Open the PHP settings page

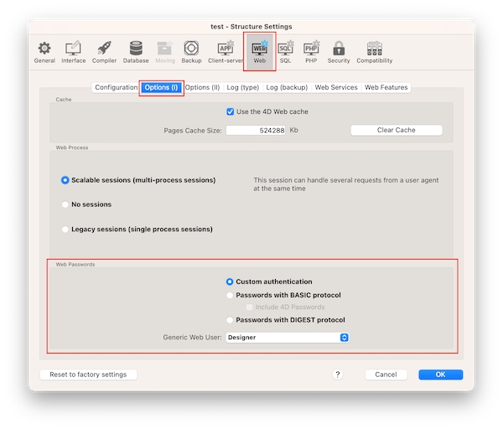click(x=311, y=51)
